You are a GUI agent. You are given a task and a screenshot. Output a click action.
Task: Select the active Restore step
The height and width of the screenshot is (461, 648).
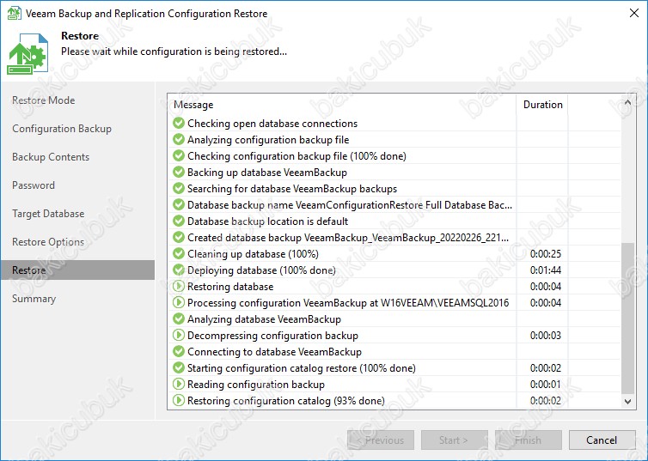click(77, 270)
